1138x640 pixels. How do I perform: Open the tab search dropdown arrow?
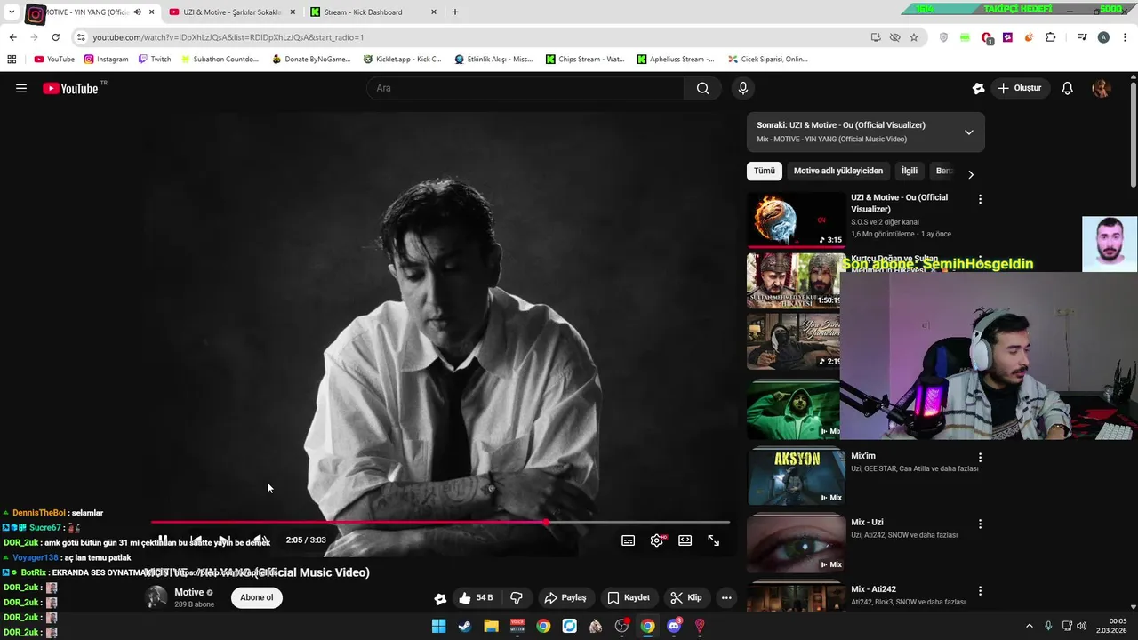(12, 12)
